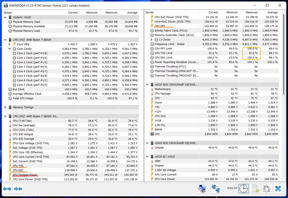
Task: Click the CPU Package Power lightning icon
Action: (10, 175)
